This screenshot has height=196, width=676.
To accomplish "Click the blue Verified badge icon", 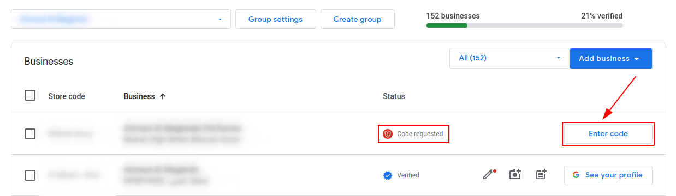I will point(388,175).
